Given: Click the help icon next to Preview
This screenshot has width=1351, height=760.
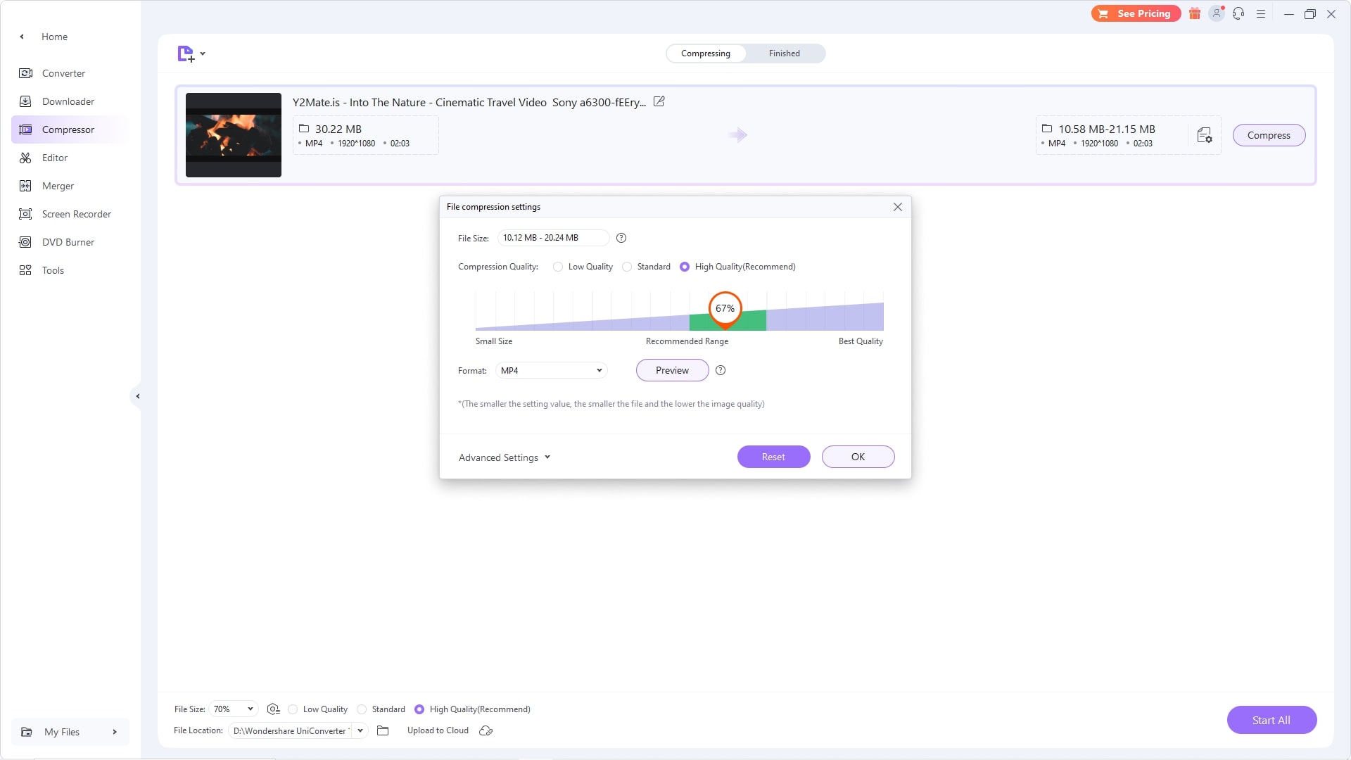Looking at the screenshot, I should coord(720,371).
